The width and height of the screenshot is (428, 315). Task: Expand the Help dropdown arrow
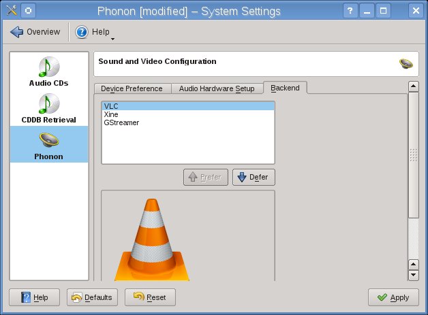[112, 39]
